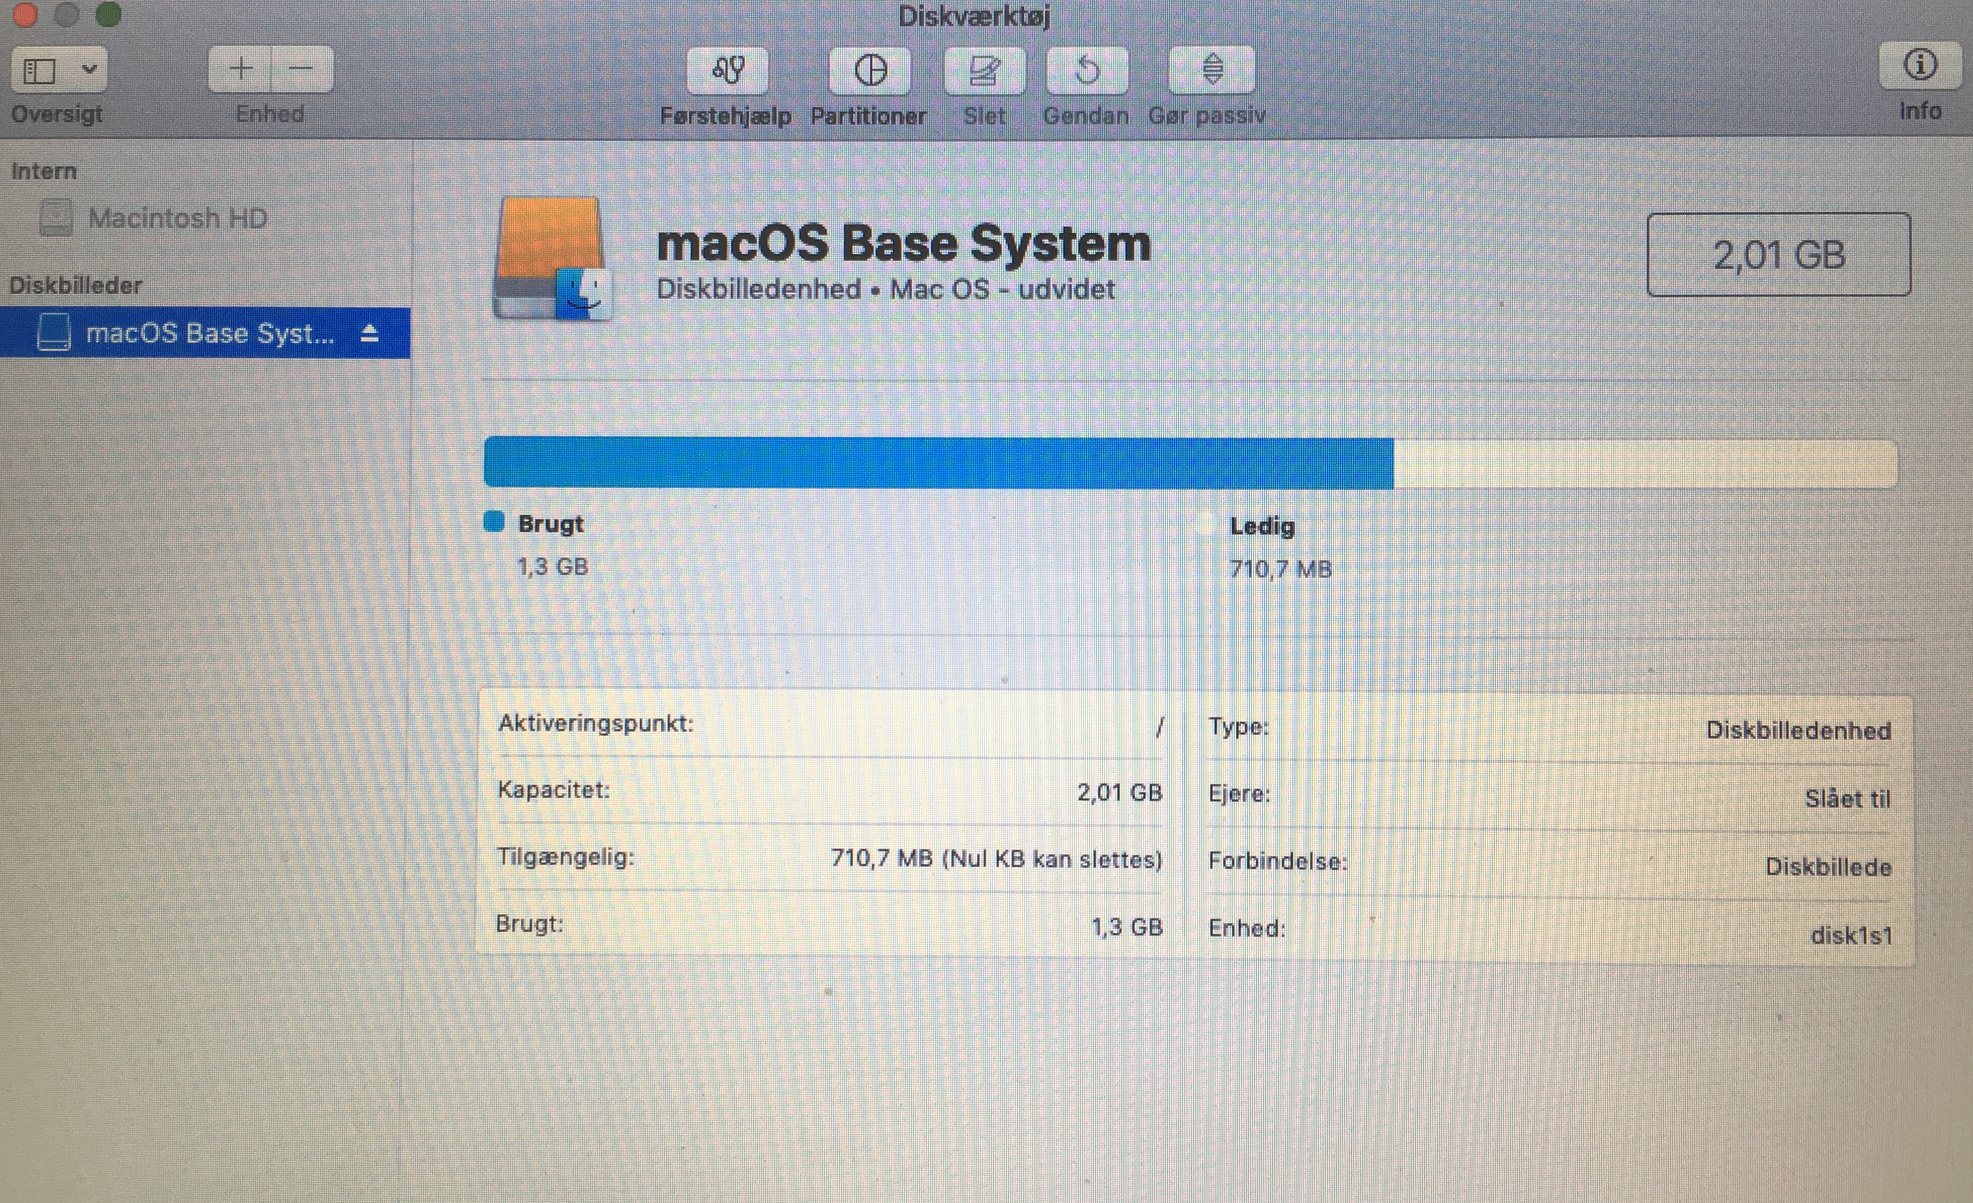Click the 'Intern' sidebar section header
This screenshot has width=1973, height=1203.
click(x=43, y=171)
